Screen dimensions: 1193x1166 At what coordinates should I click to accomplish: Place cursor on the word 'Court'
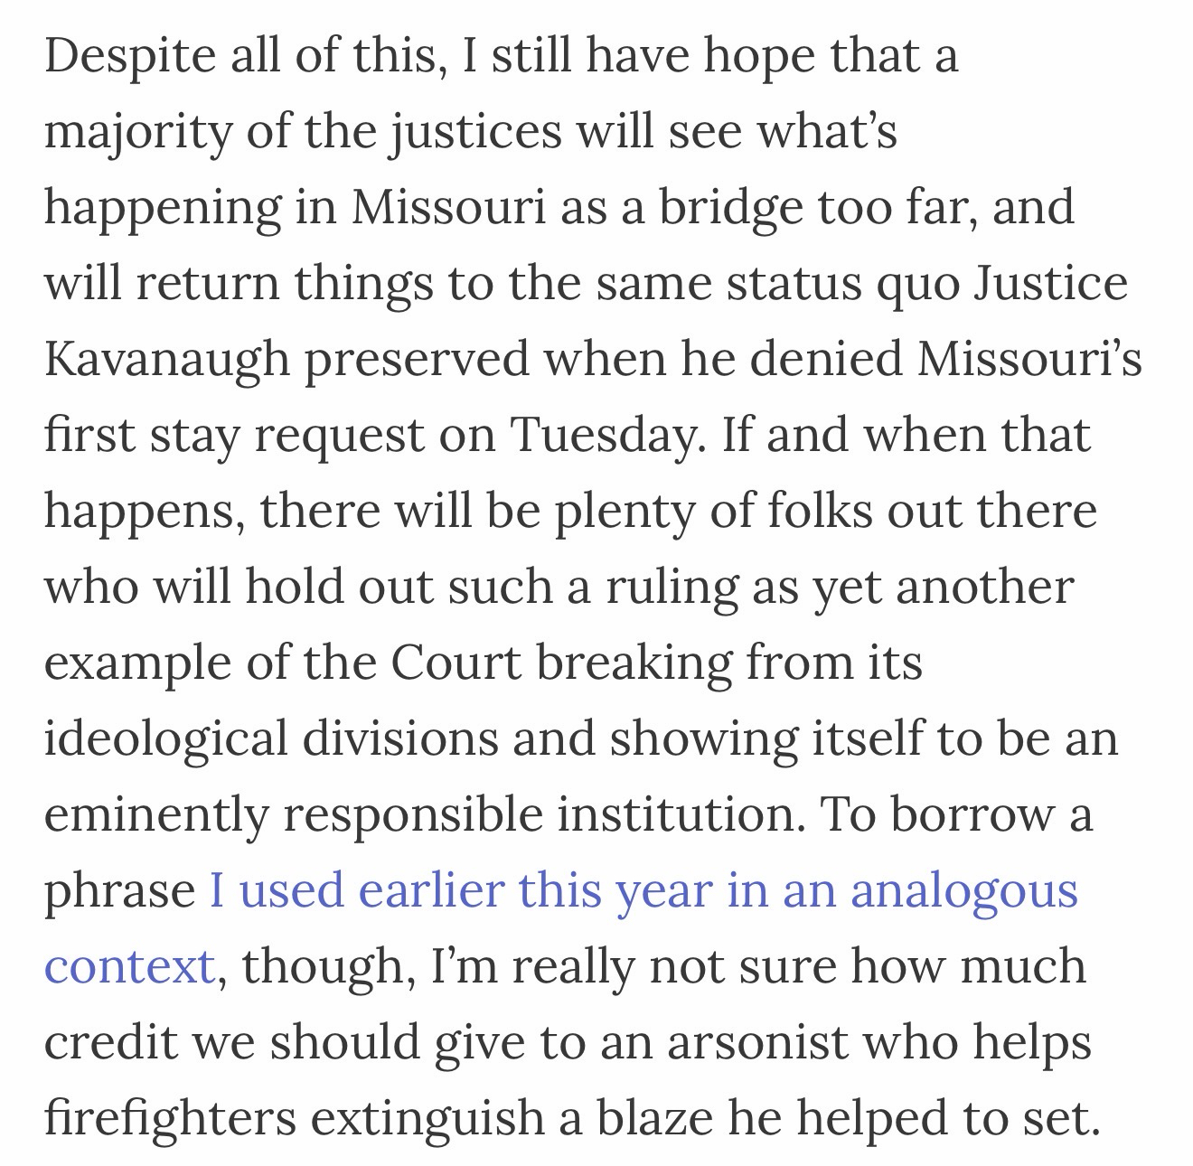point(457,663)
